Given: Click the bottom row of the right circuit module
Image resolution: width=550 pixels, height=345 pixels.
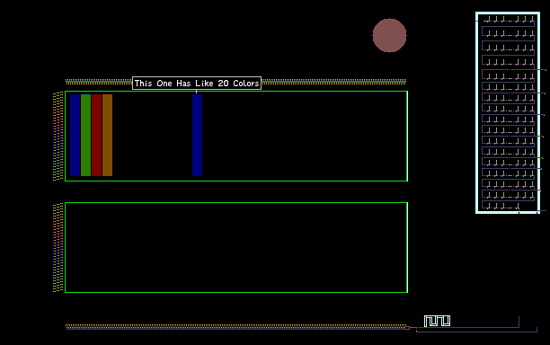Looking at the screenshot, I should [501, 206].
